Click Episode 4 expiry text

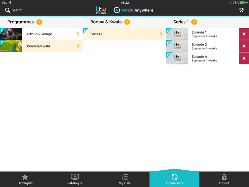tap(204, 60)
